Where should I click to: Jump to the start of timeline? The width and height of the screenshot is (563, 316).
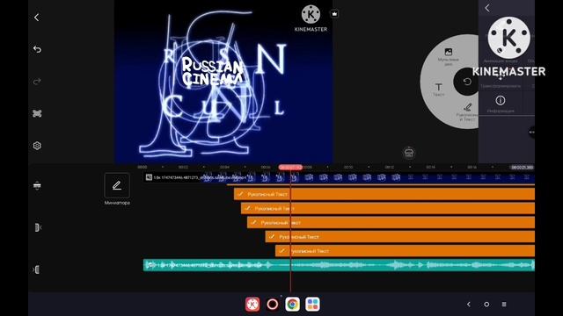(x=37, y=227)
